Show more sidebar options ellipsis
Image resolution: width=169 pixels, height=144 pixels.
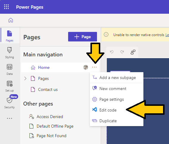point(10,118)
